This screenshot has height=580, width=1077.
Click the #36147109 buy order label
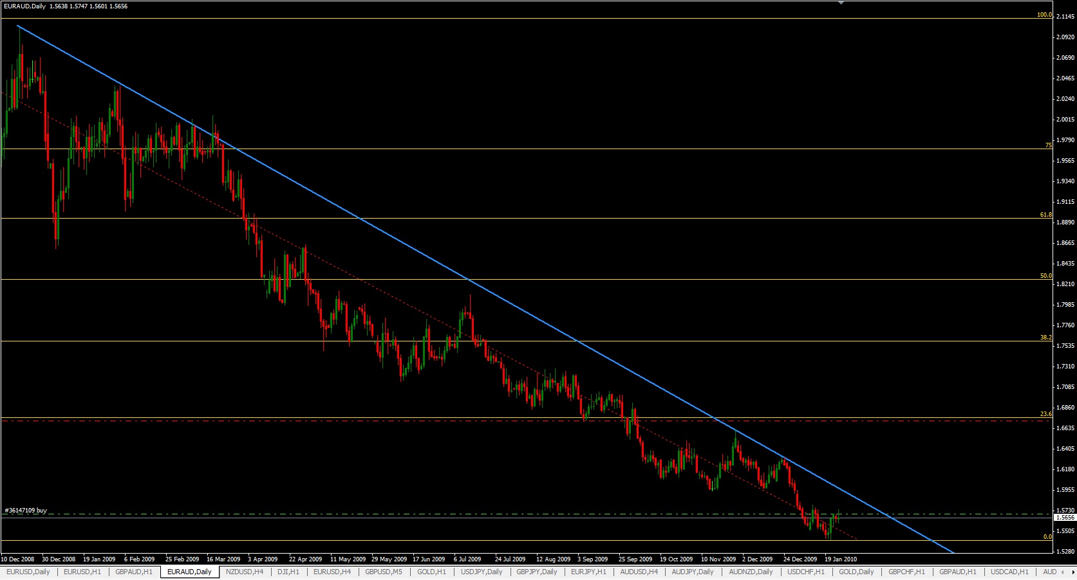click(26, 511)
